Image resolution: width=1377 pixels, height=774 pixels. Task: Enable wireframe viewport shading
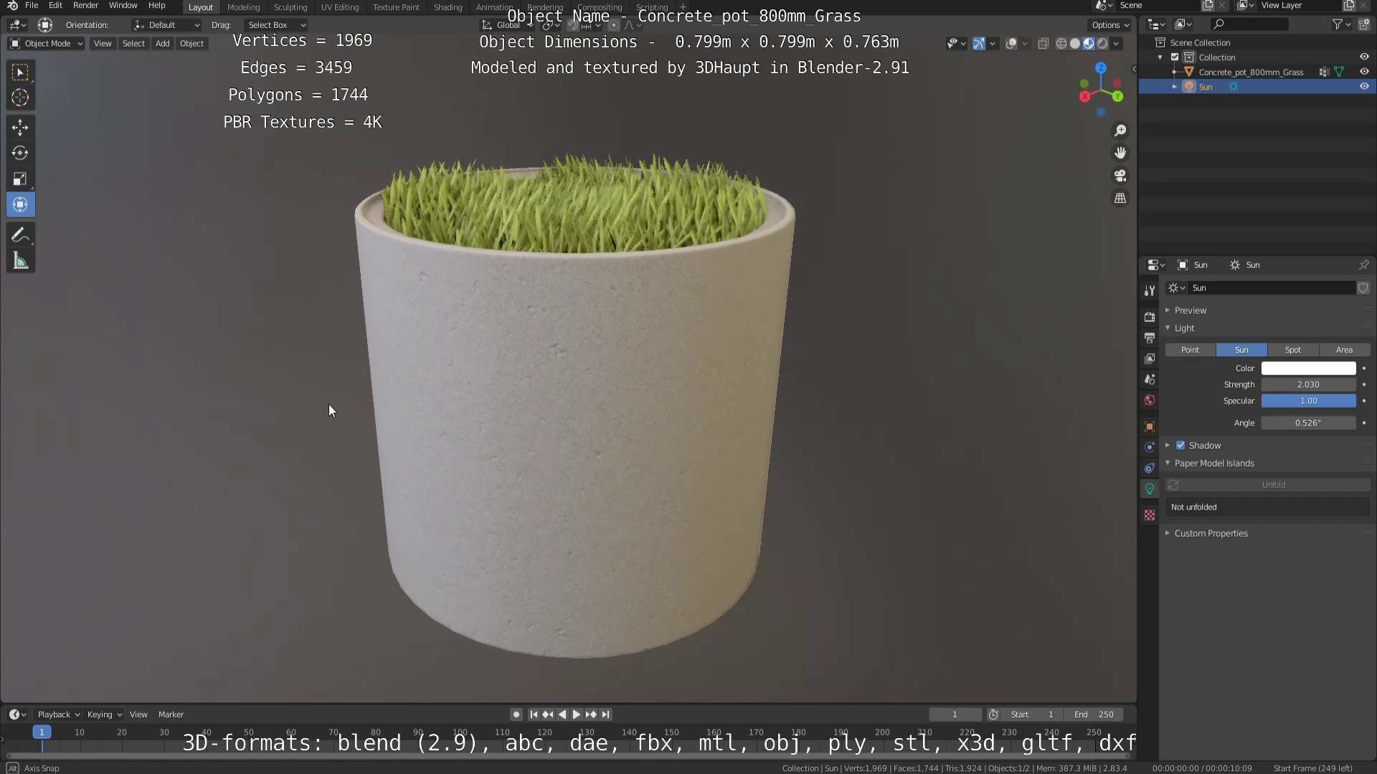click(x=1061, y=44)
